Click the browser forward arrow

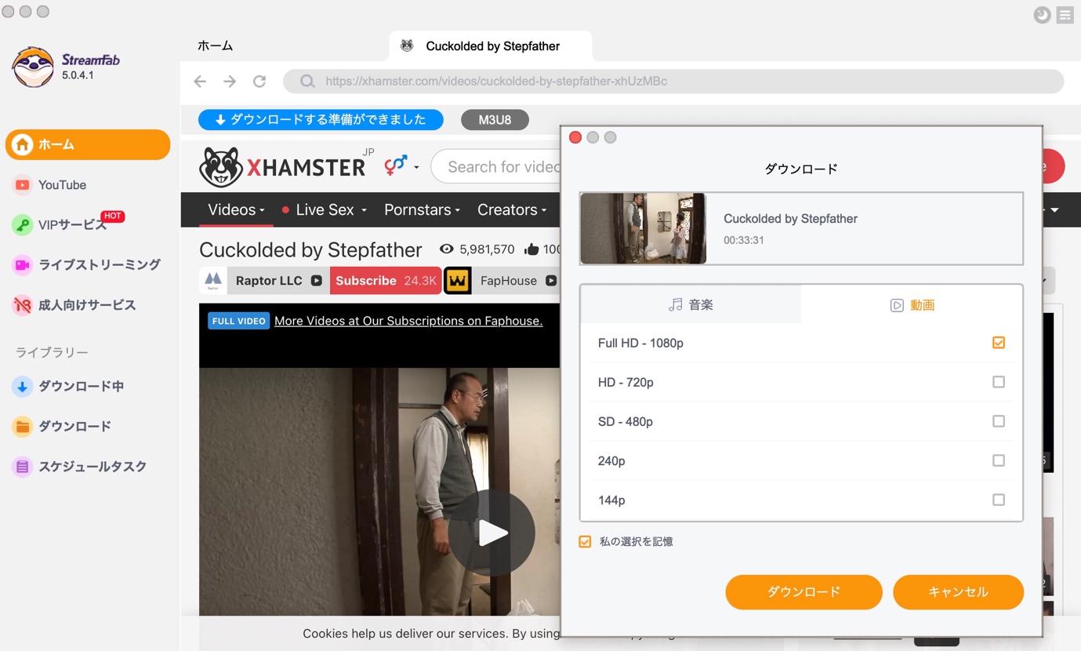[230, 81]
